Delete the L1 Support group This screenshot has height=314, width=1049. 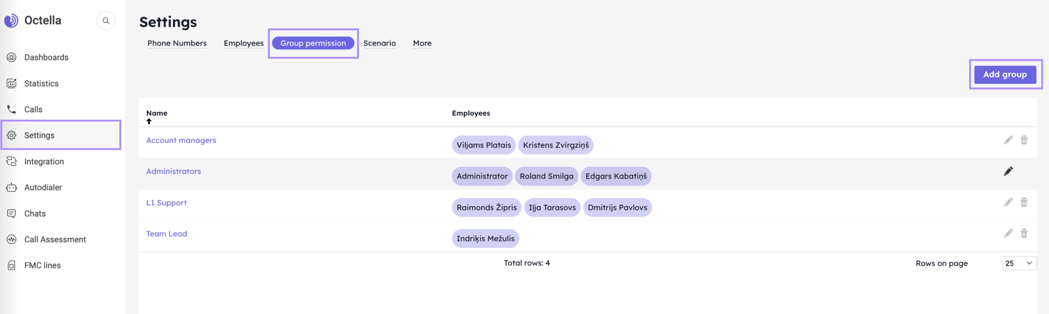coord(1024,202)
